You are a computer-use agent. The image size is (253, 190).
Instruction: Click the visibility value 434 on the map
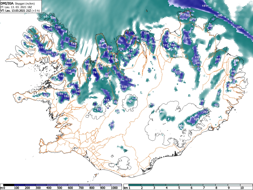coord(107,76)
